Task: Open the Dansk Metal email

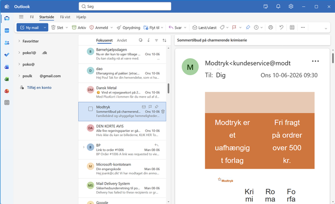Action: point(122,92)
